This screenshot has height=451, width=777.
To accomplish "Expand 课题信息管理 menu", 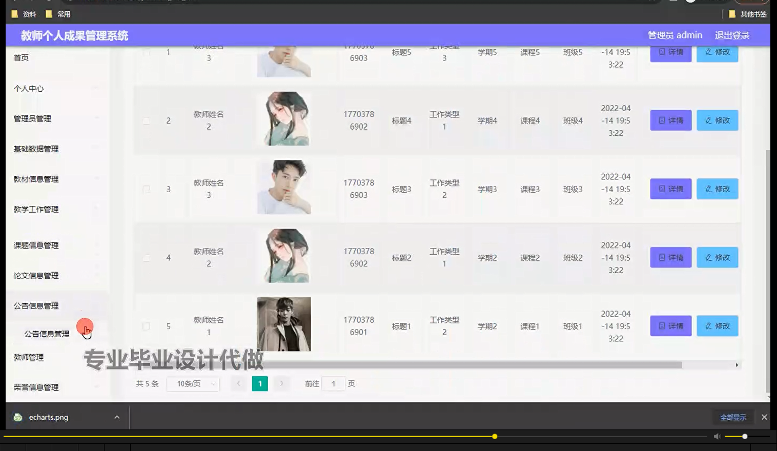I will 57,245.
